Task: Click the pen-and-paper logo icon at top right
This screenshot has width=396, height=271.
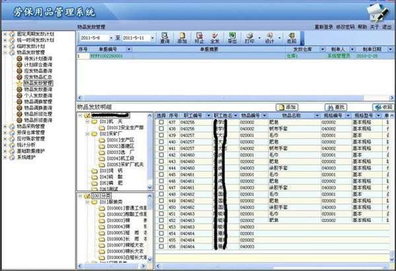Action: pos(378,12)
